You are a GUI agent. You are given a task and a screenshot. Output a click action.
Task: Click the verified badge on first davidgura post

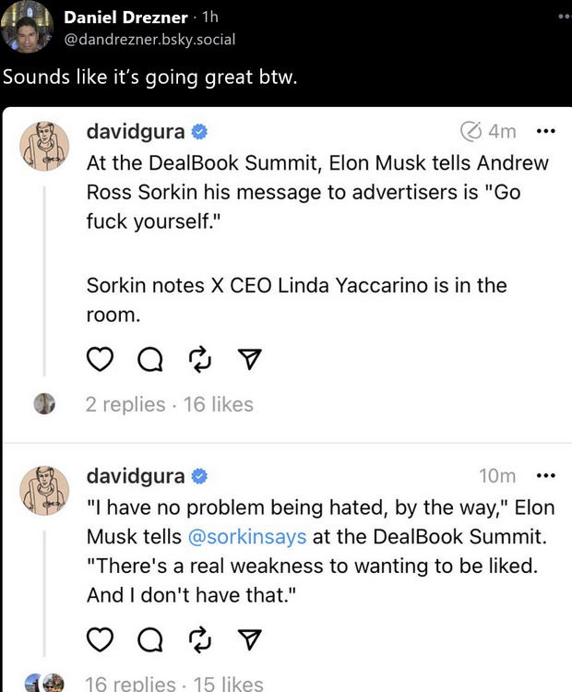199,132
